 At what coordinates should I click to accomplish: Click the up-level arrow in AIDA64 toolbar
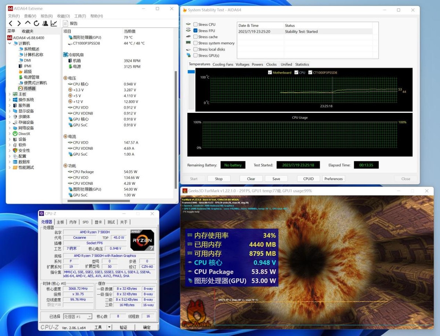(x=27, y=23)
